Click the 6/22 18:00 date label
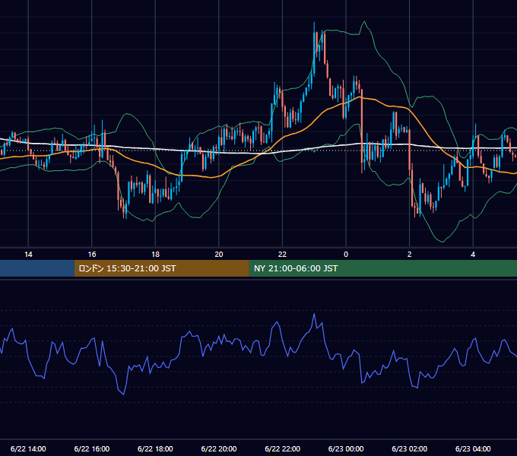 click(x=155, y=448)
